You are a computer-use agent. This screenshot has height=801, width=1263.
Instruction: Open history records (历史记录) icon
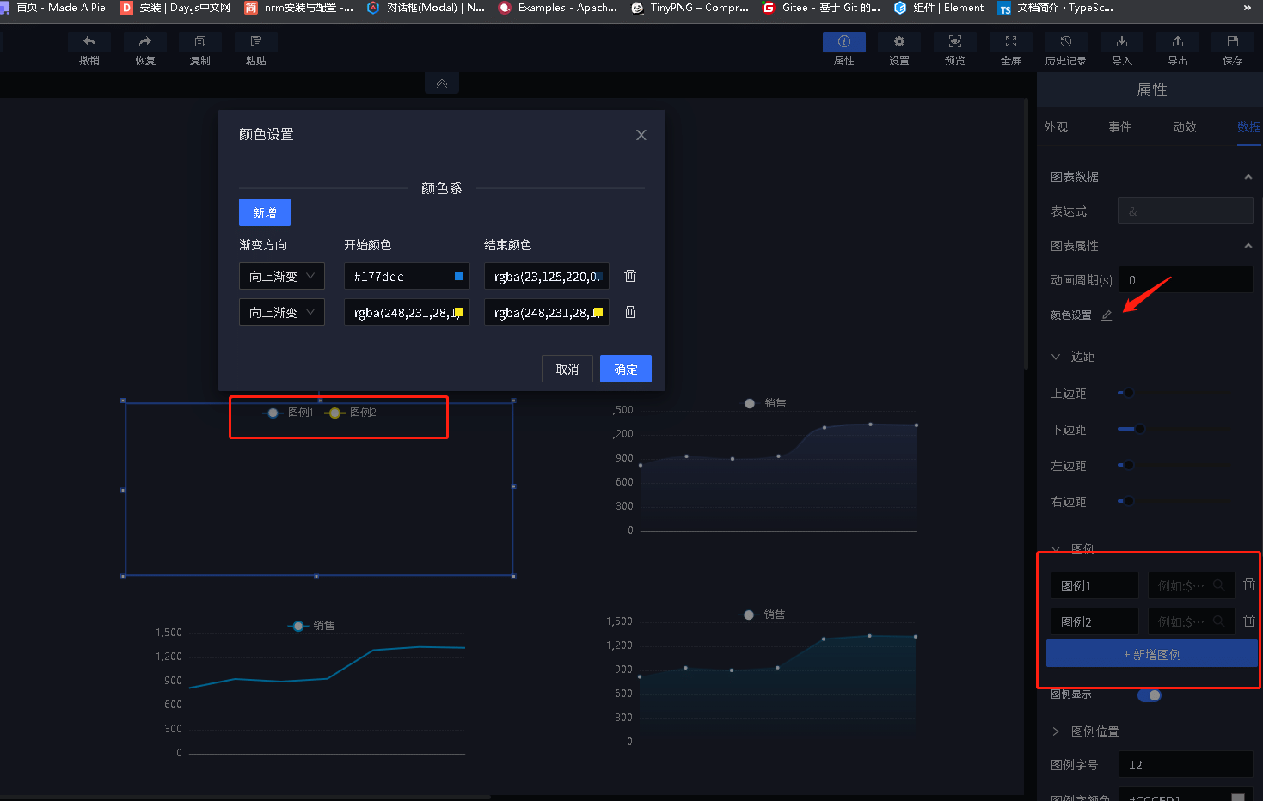(x=1065, y=43)
